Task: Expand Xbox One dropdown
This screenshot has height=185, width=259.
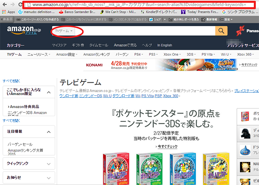Action: coord(172,55)
